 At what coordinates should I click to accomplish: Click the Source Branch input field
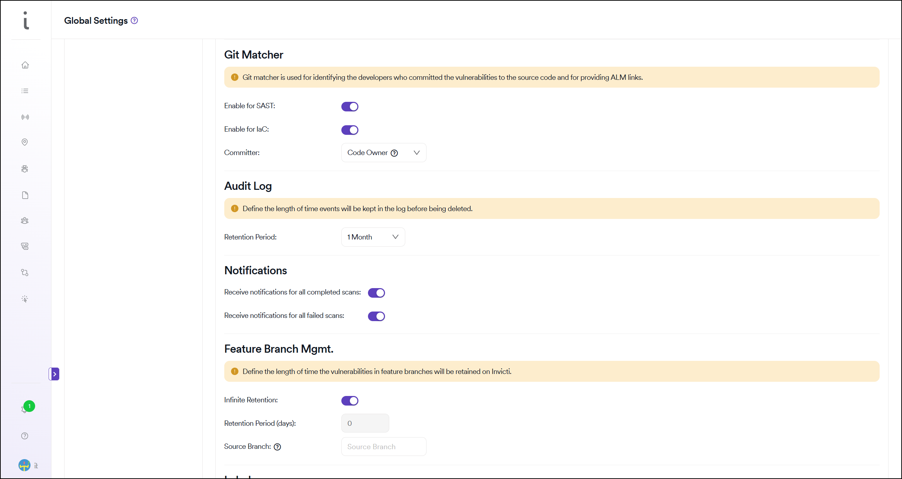click(383, 447)
